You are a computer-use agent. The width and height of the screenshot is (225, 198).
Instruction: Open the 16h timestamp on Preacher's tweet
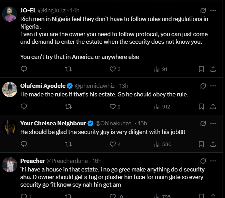98,161
